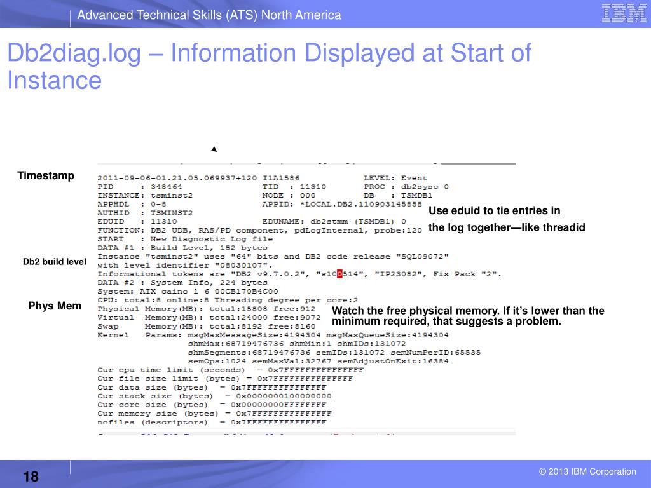Click the 'APPHDL : 0-8' log line

(x=132, y=204)
